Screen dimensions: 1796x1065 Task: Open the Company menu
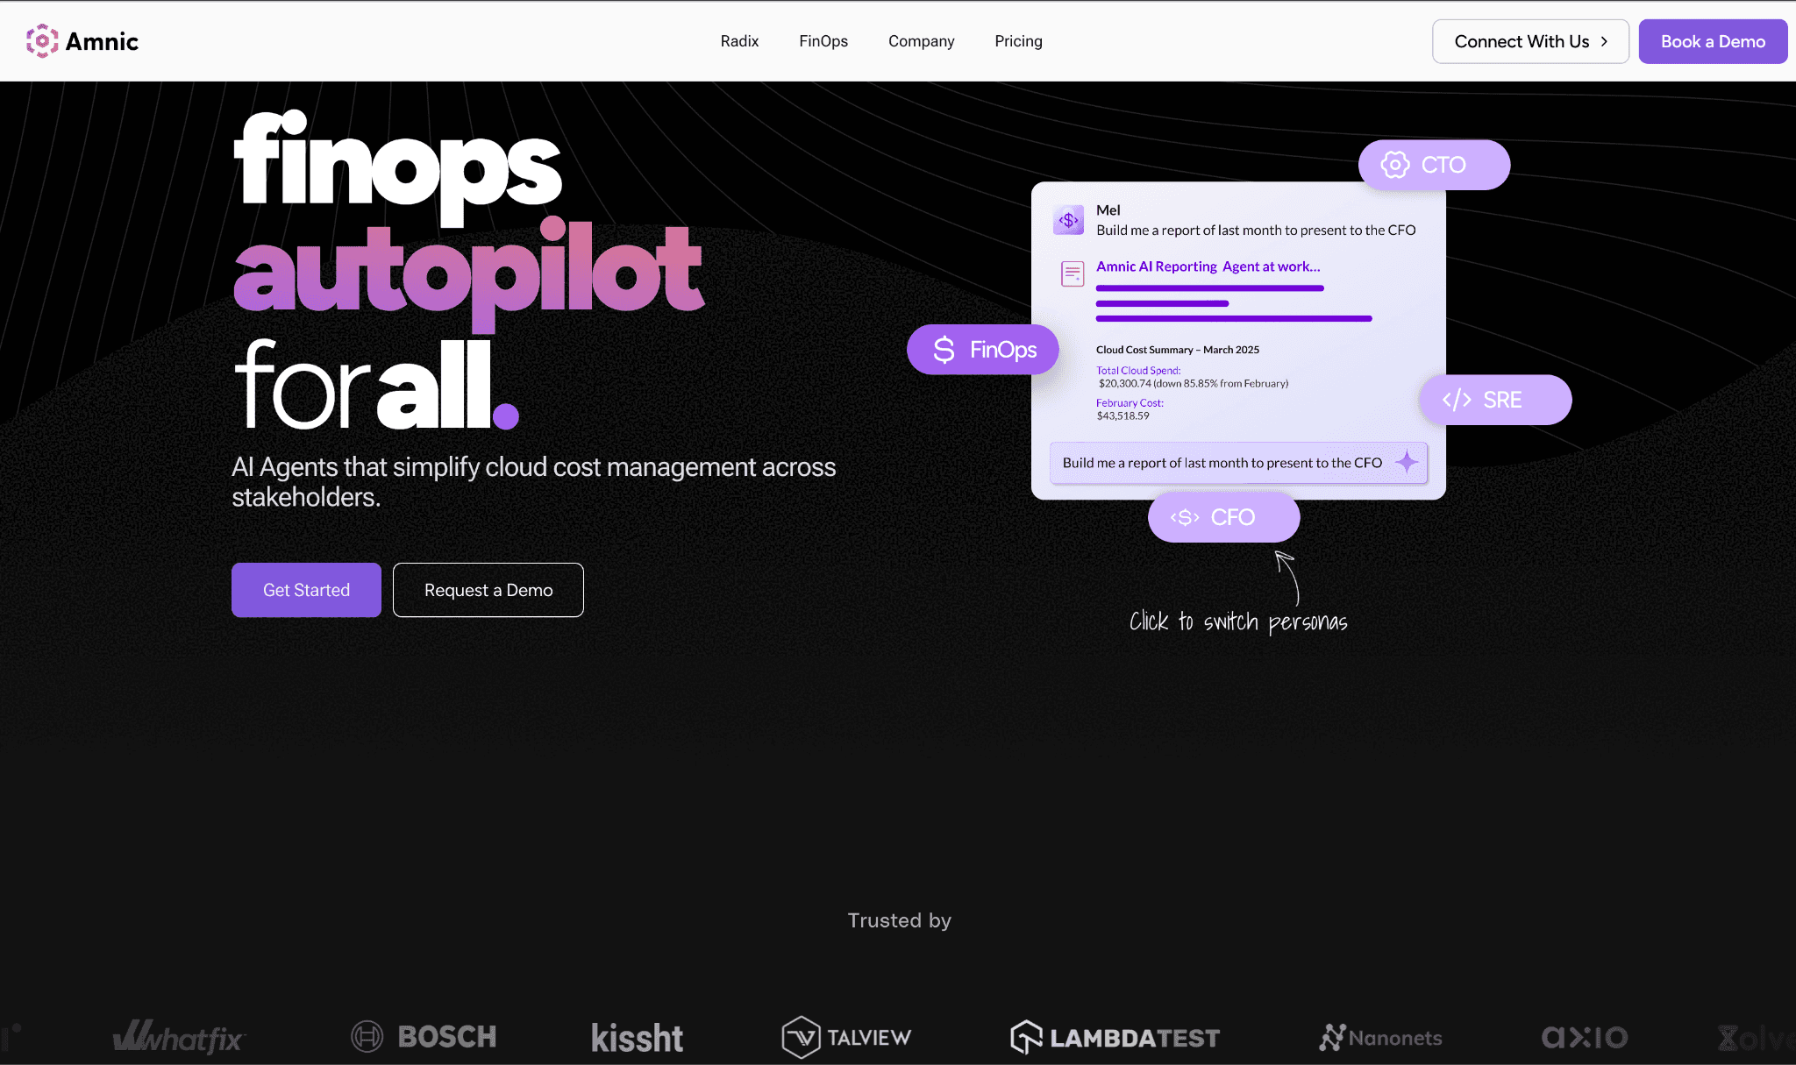pyautogui.click(x=921, y=41)
